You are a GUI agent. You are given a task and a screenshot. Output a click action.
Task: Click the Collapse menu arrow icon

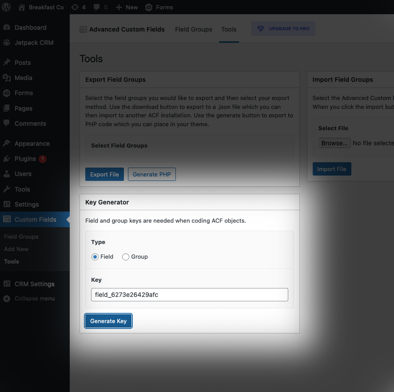click(7, 299)
